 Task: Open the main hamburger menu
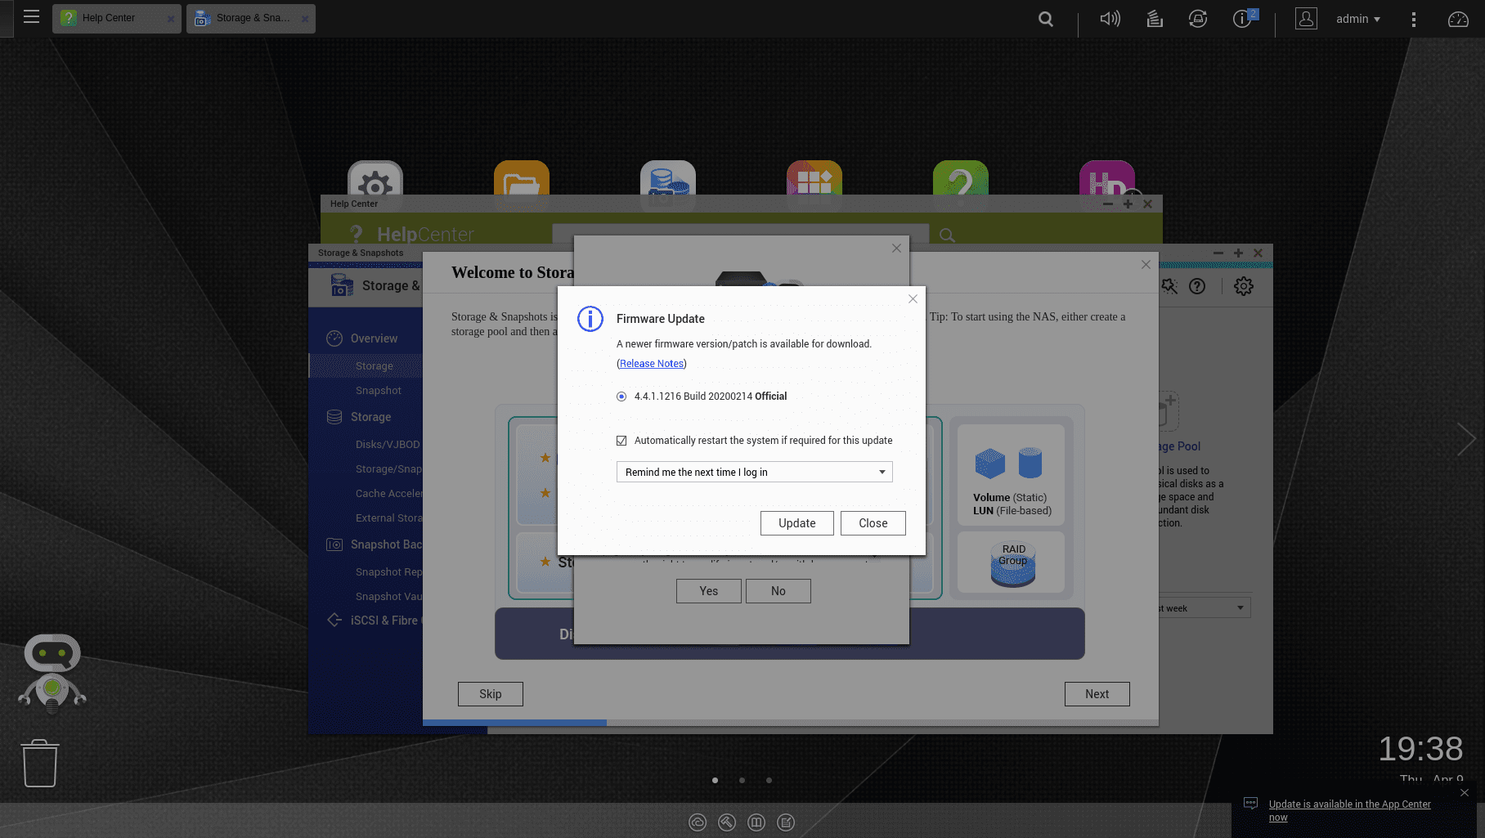pyautogui.click(x=31, y=17)
